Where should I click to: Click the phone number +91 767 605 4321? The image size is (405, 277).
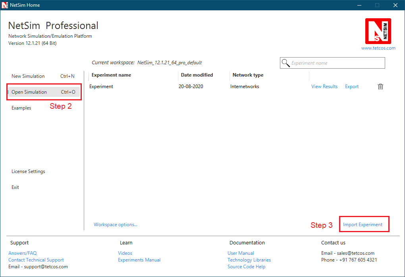(x=358, y=260)
